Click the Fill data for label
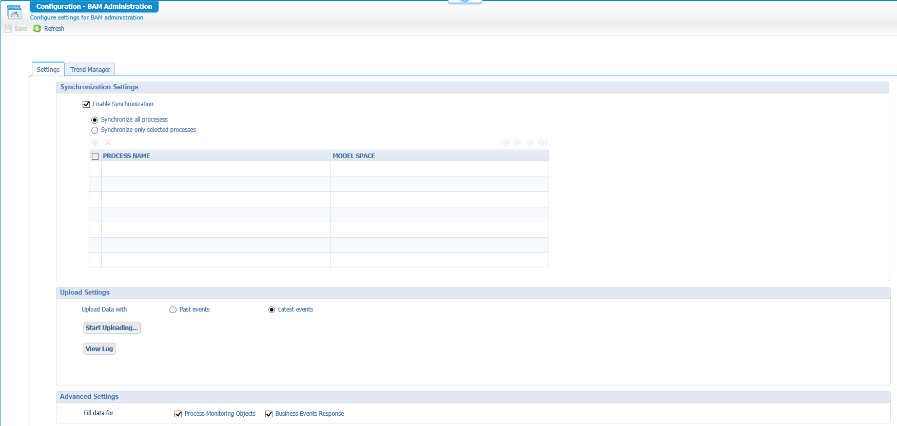Screen dimensions: 897x426 pos(99,413)
